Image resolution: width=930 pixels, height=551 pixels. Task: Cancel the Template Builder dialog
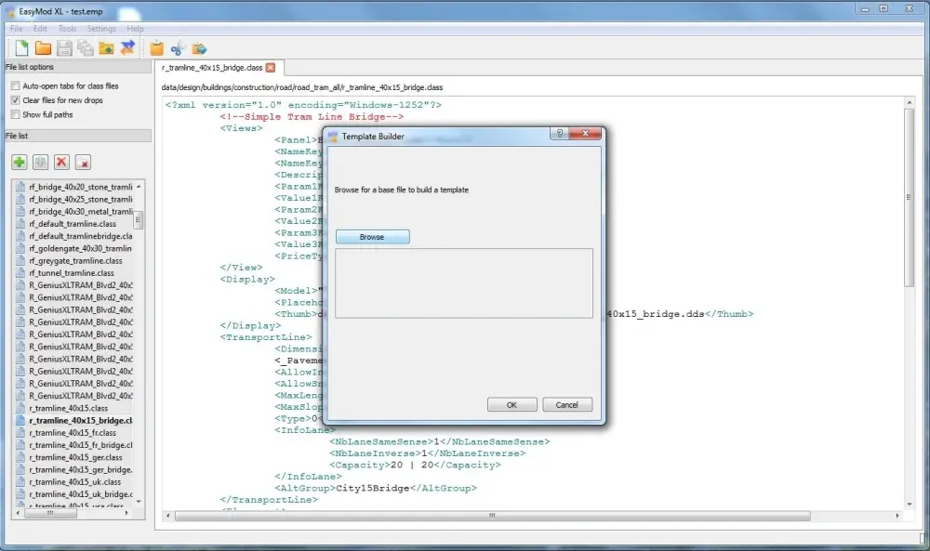coord(566,405)
